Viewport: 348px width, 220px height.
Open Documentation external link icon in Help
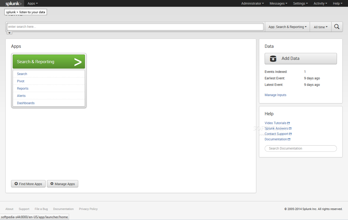pos(289,139)
